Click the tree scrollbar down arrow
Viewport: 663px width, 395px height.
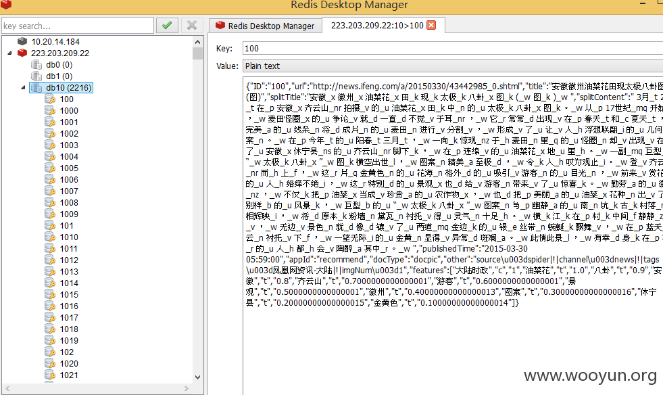(x=197, y=377)
